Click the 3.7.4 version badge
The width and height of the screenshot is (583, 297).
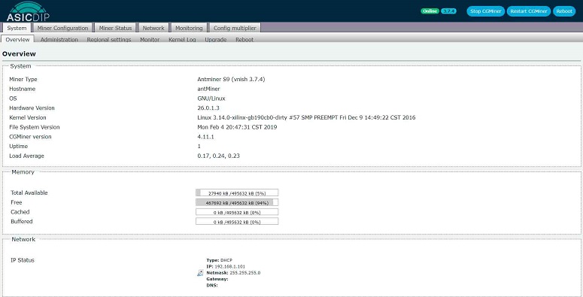[449, 11]
